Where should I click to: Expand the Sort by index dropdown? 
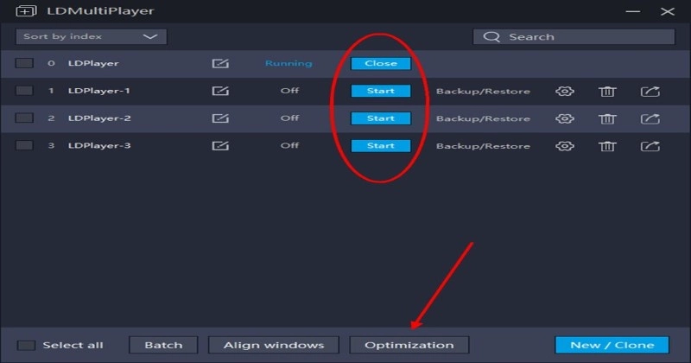(91, 37)
